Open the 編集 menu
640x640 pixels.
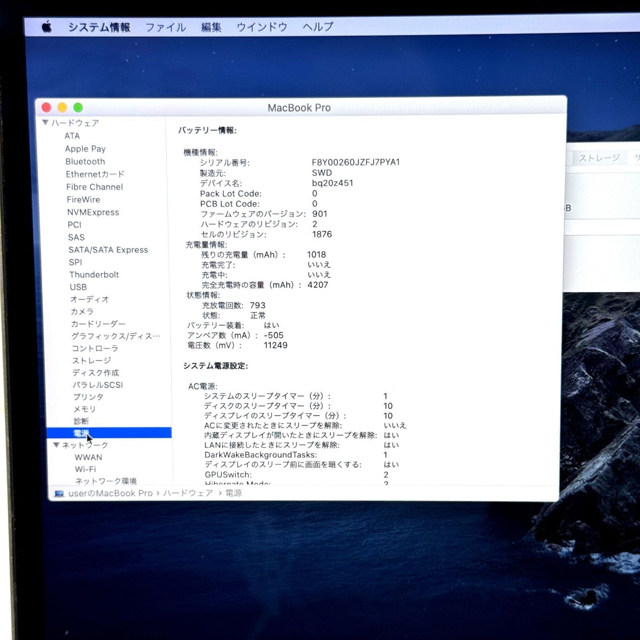211,27
